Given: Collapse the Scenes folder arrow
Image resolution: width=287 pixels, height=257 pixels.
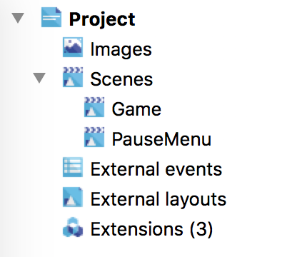Looking at the screenshot, I should pos(39,78).
